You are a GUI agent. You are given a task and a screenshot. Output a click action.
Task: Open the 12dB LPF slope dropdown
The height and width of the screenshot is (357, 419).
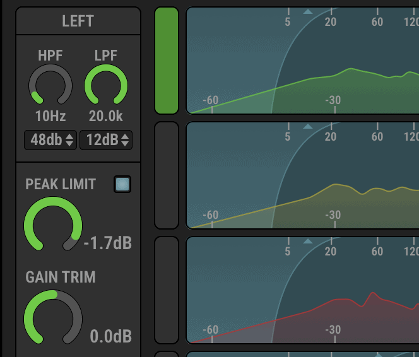click(106, 139)
